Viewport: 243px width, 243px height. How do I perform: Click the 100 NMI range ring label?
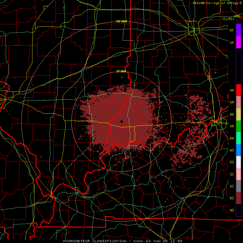click(121, 21)
